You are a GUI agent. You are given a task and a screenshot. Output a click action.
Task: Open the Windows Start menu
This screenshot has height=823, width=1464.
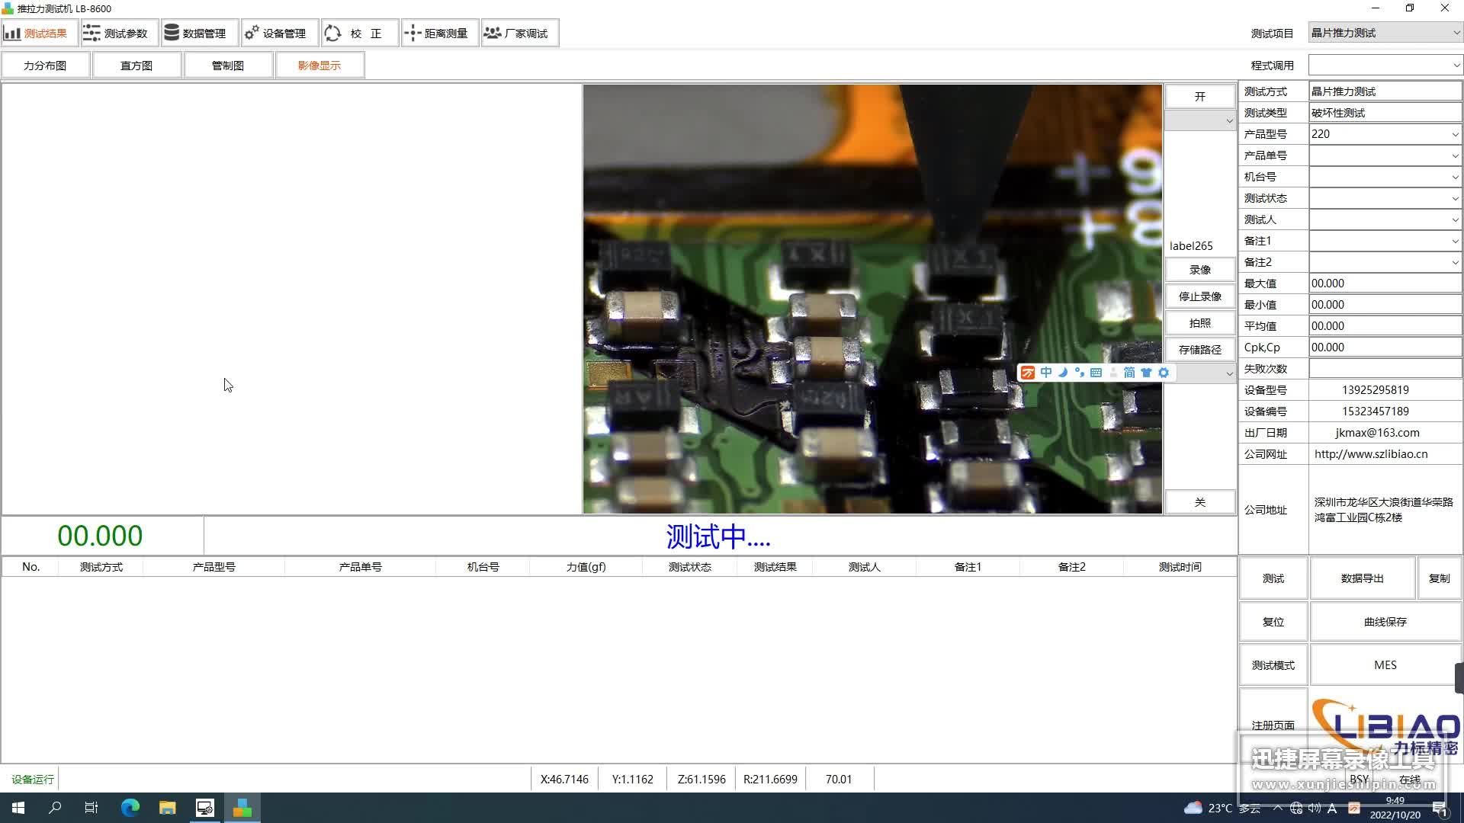pos(18,808)
